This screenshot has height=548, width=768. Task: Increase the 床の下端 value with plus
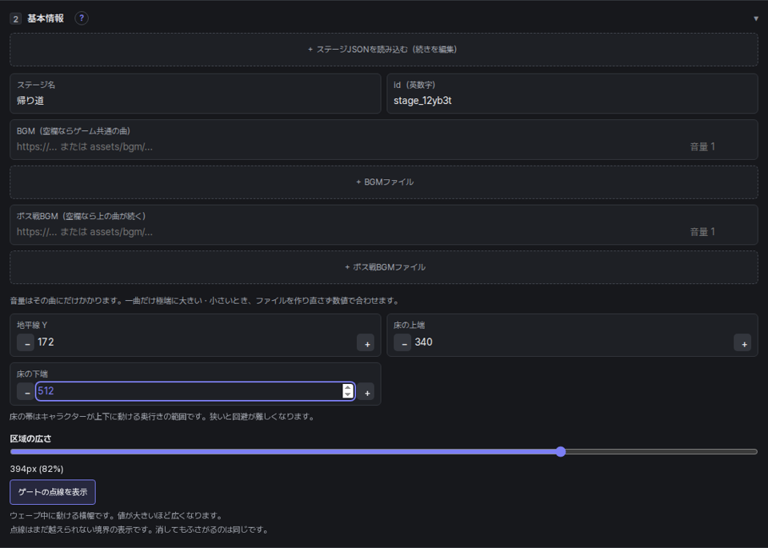coord(366,391)
